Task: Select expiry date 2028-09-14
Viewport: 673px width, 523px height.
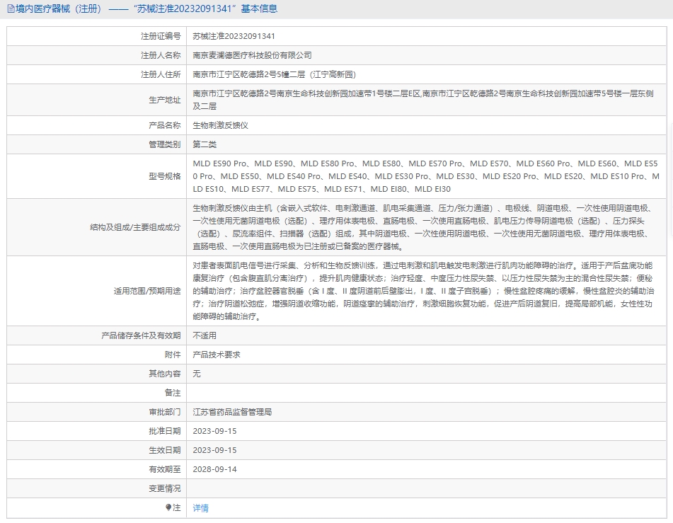Action: point(214,469)
